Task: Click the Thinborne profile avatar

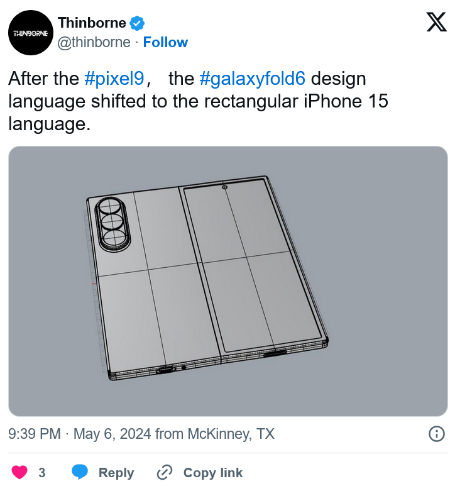Action: pos(31,33)
